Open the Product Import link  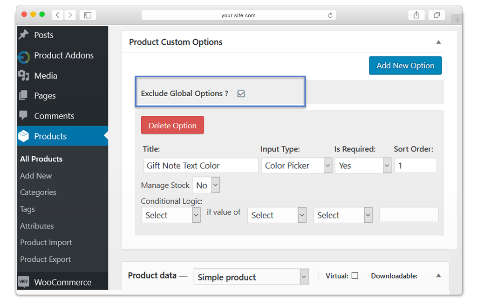tap(46, 242)
